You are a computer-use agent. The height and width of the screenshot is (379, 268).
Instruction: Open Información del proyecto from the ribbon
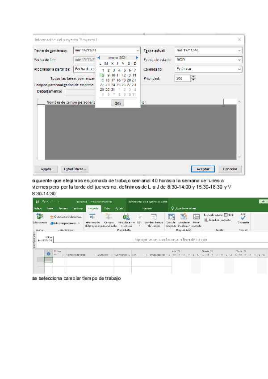click(x=92, y=217)
